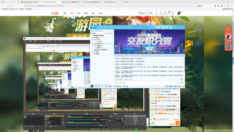
Task: Click the microphone icon in YY bottom bar
Action: tap(99, 87)
